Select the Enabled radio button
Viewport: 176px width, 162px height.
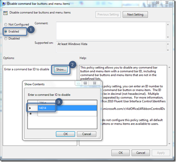coord(6,31)
